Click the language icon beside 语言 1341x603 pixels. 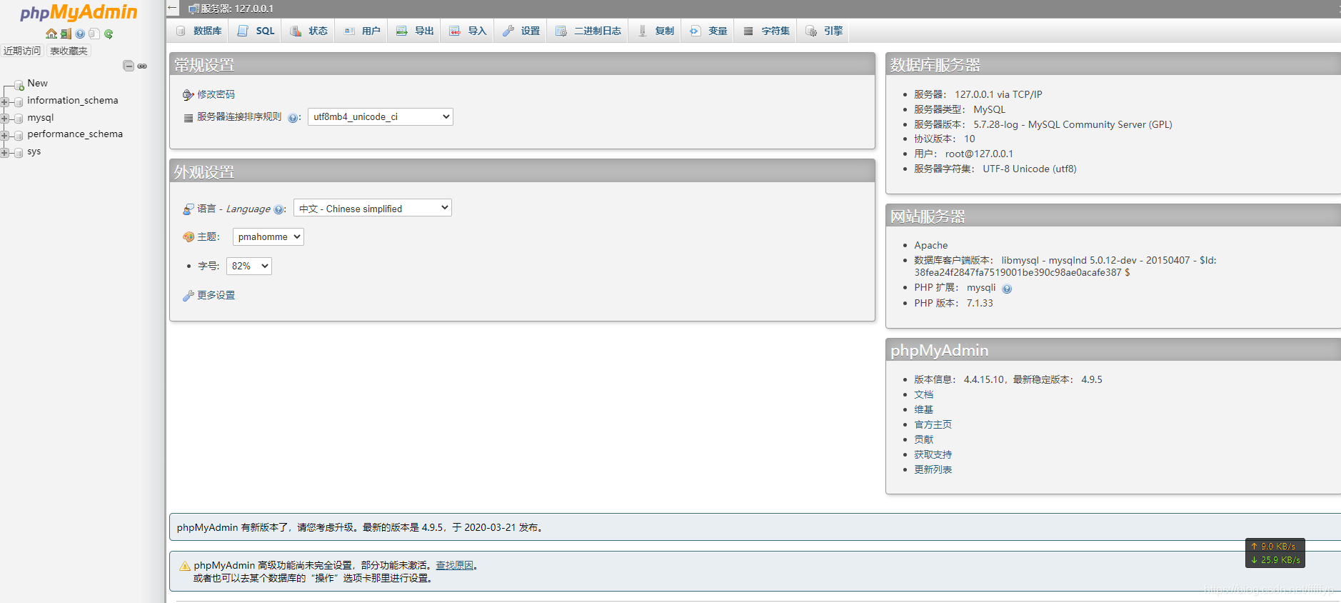point(189,209)
